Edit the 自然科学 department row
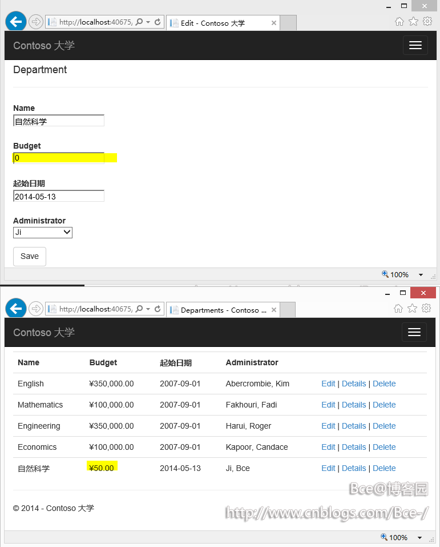Image resolution: width=440 pixels, height=547 pixels. pyautogui.click(x=328, y=468)
